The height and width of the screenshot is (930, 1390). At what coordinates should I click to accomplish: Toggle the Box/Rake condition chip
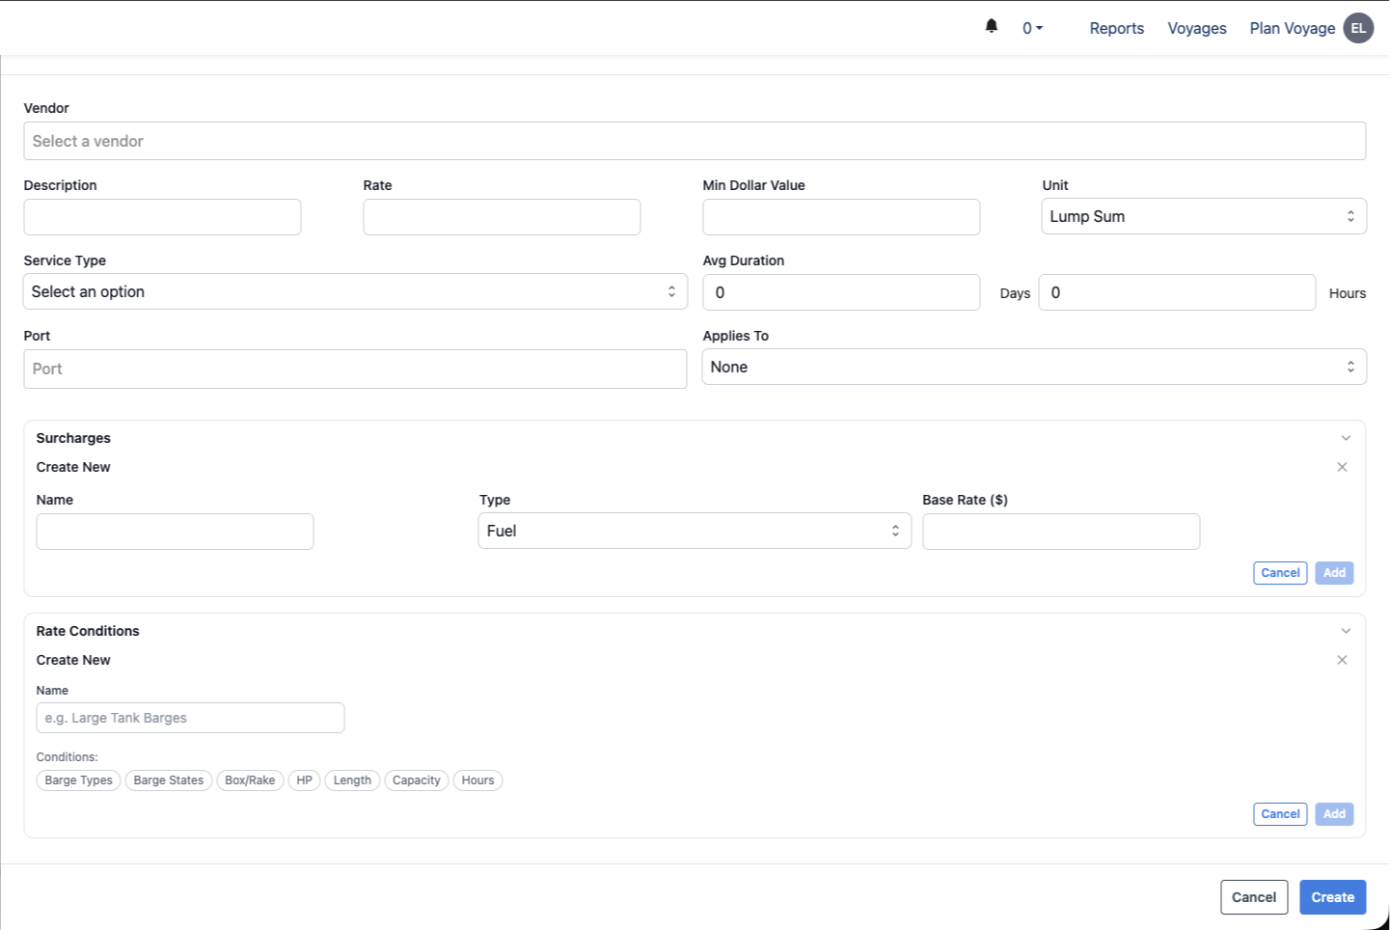[250, 780]
